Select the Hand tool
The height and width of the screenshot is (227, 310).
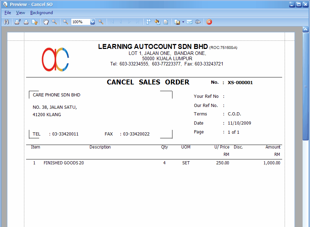click(46, 22)
